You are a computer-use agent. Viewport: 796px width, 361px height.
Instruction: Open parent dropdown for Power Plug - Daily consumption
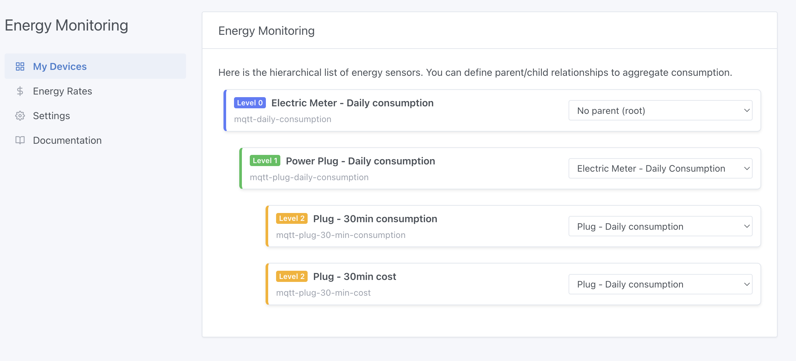point(660,168)
